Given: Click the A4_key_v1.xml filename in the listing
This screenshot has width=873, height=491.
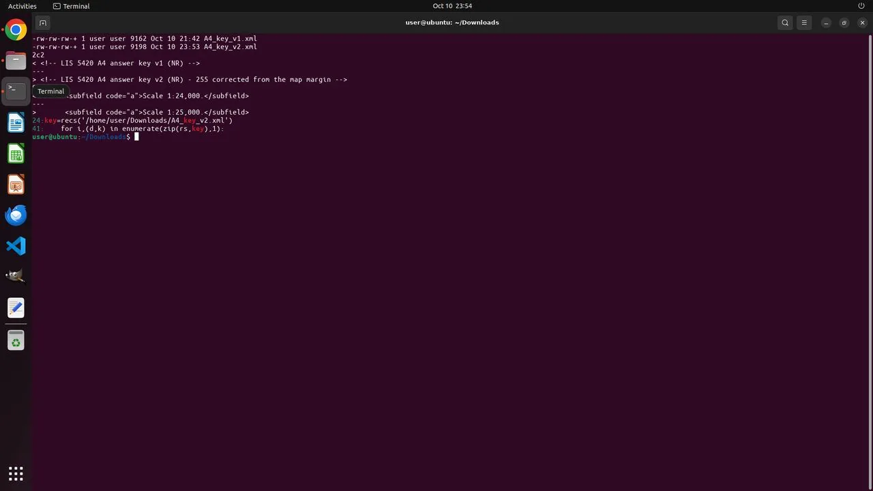Looking at the screenshot, I should [231, 39].
